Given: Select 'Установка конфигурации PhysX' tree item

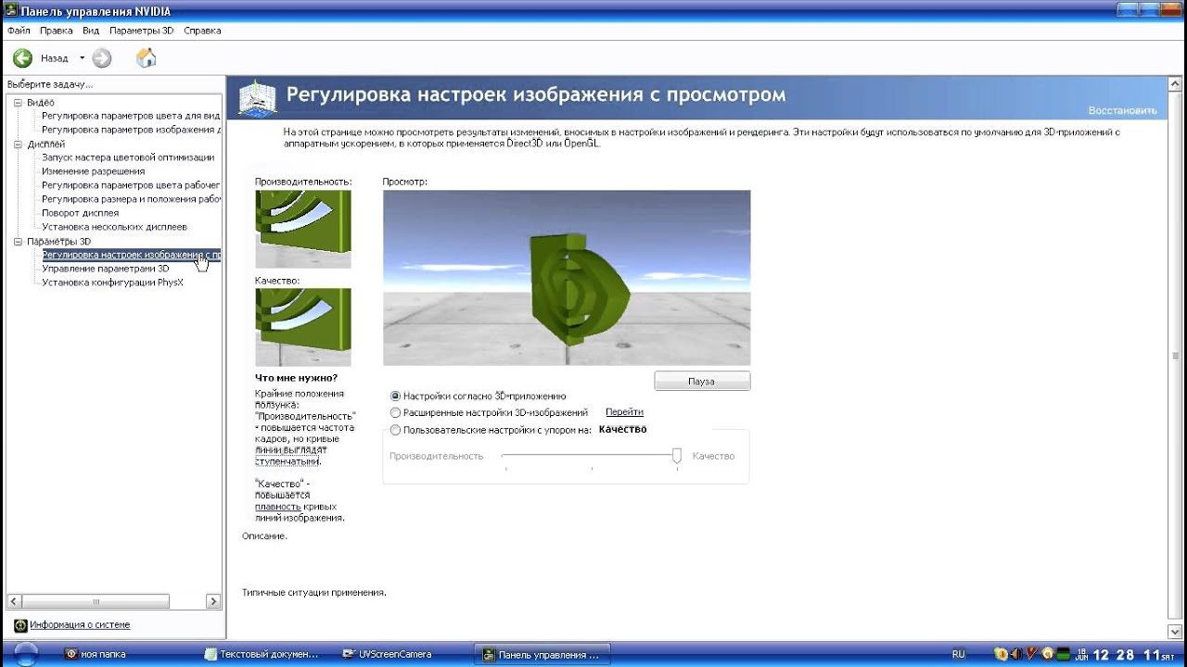Looking at the screenshot, I should (112, 283).
